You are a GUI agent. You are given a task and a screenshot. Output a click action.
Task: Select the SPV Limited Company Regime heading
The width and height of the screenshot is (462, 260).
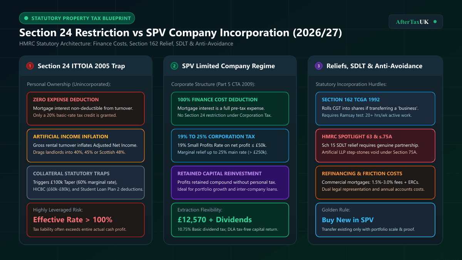coord(229,66)
